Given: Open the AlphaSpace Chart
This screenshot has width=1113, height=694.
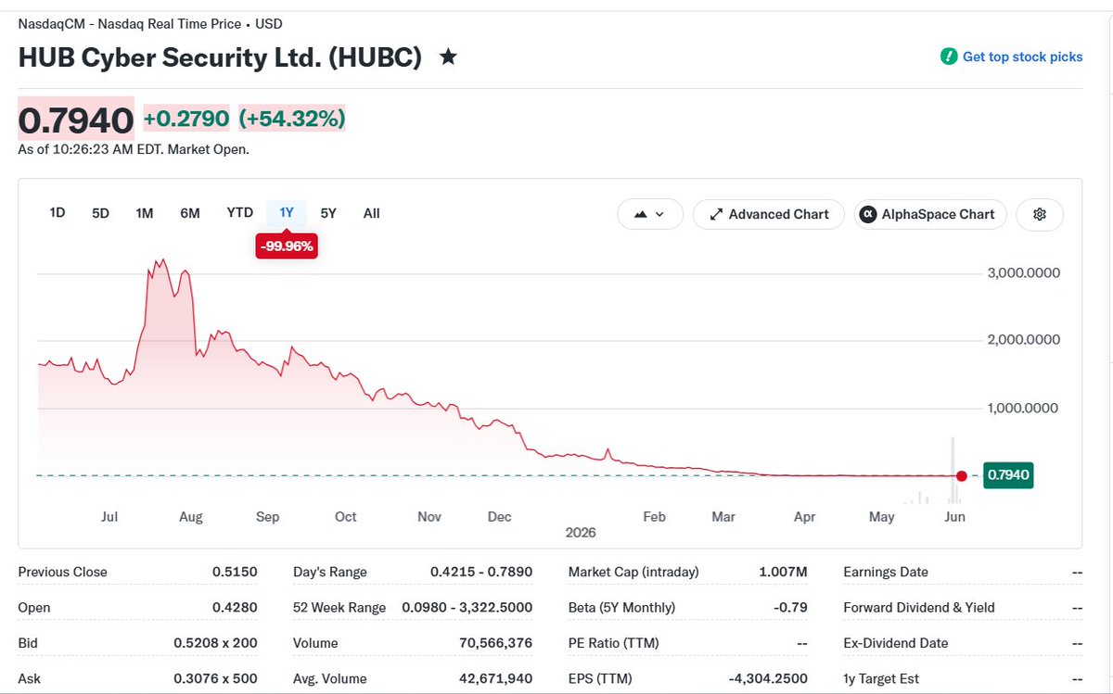Looking at the screenshot, I should (930, 214).
